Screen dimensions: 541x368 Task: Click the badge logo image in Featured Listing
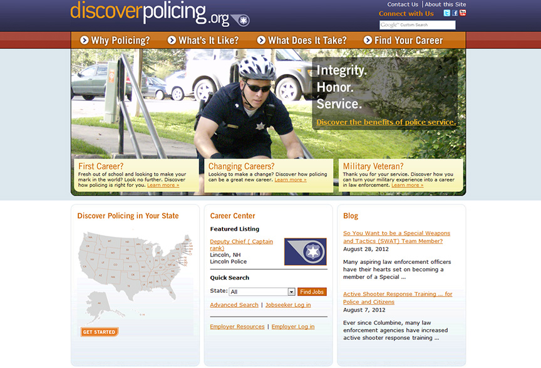[306, 251]
